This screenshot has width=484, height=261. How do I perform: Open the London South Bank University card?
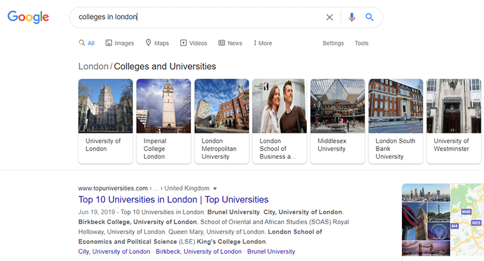click(x=395, y=121)
